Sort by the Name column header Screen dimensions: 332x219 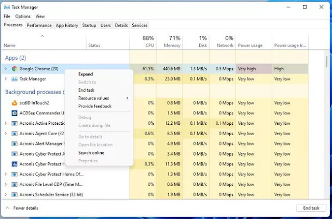(44, 42)
